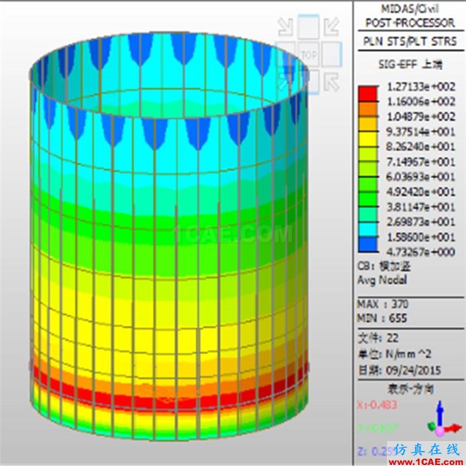The image size is (466, 467).
Task: Click the CB: load combination label
Action: coord(384,266)
